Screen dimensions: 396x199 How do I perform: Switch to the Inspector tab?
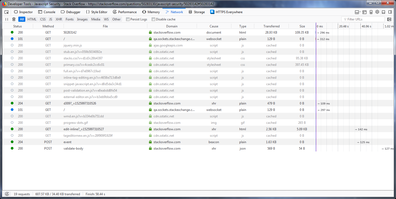tap(23, 12)
